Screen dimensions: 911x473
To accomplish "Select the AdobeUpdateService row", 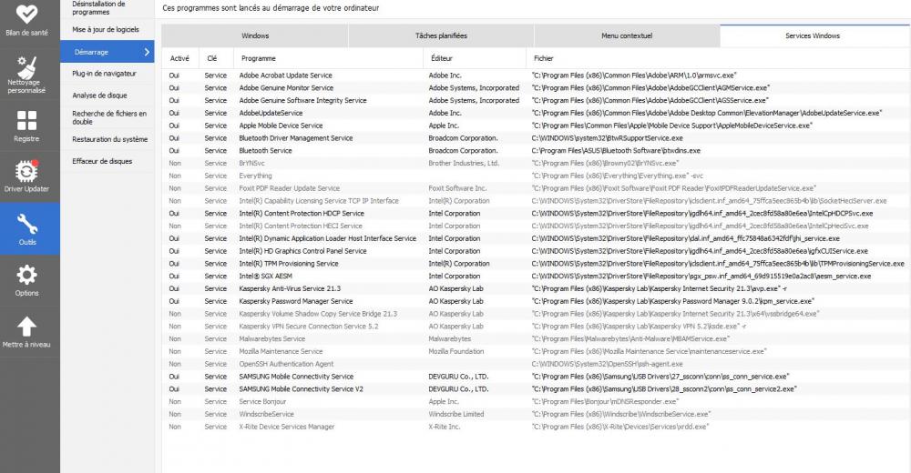I will coord(537,113).
